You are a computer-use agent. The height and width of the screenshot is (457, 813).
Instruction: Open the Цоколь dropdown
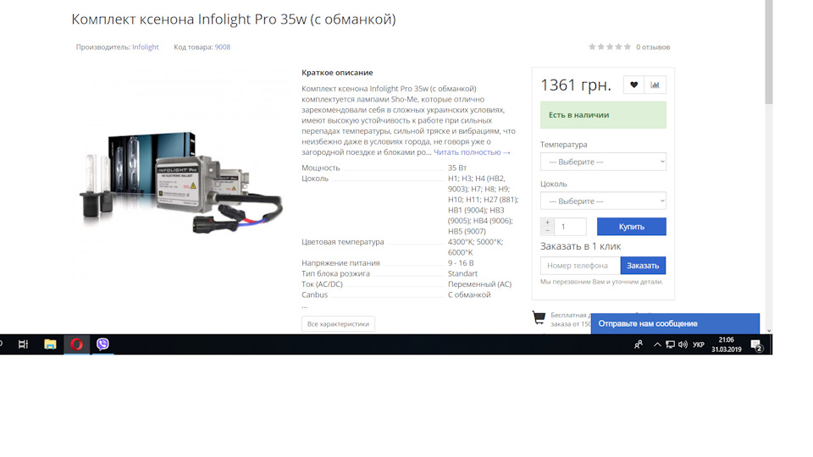(x=603, y=201)
